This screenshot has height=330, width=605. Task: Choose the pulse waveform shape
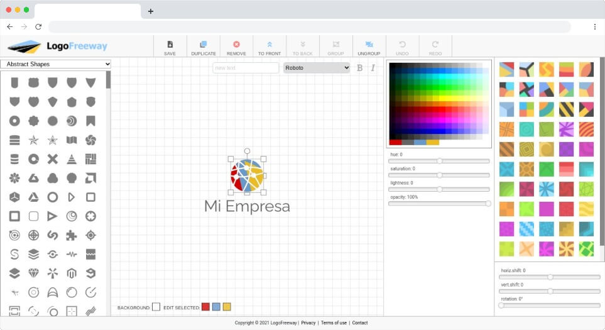(x=72, y=254)
